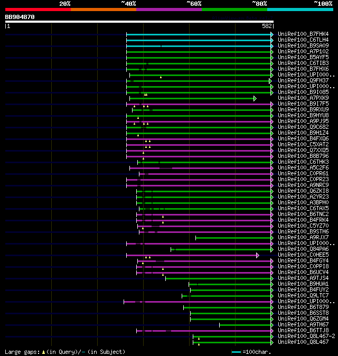Select the UniRef100_Q84PA6 label
The height and width of the screenshot is (356, 338).
tap(303, 249)
